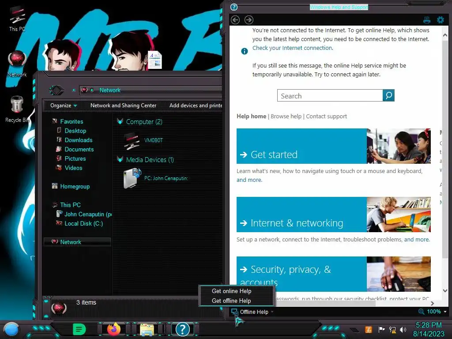Image resolution: width=452 pixels, height=339 pixels.
Task: Click the Explorer navigation emblem button
Action: click(x=56, y=90)
